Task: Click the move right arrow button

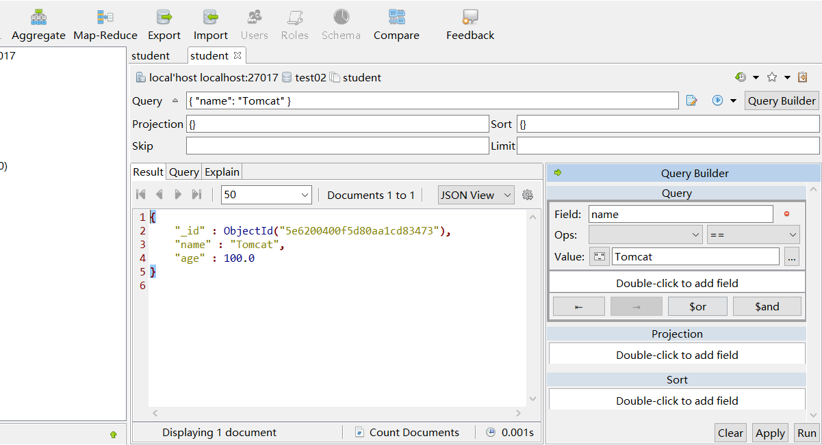Action: 637,306
